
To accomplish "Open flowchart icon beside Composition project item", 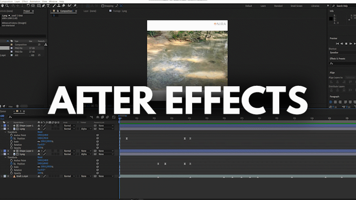I will 45,45.
